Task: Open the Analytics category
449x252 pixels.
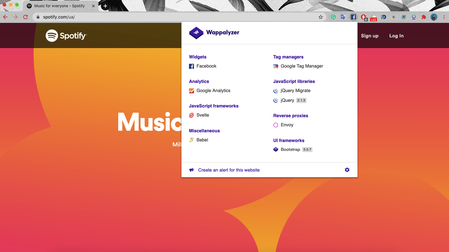Action: click(199, 81)
